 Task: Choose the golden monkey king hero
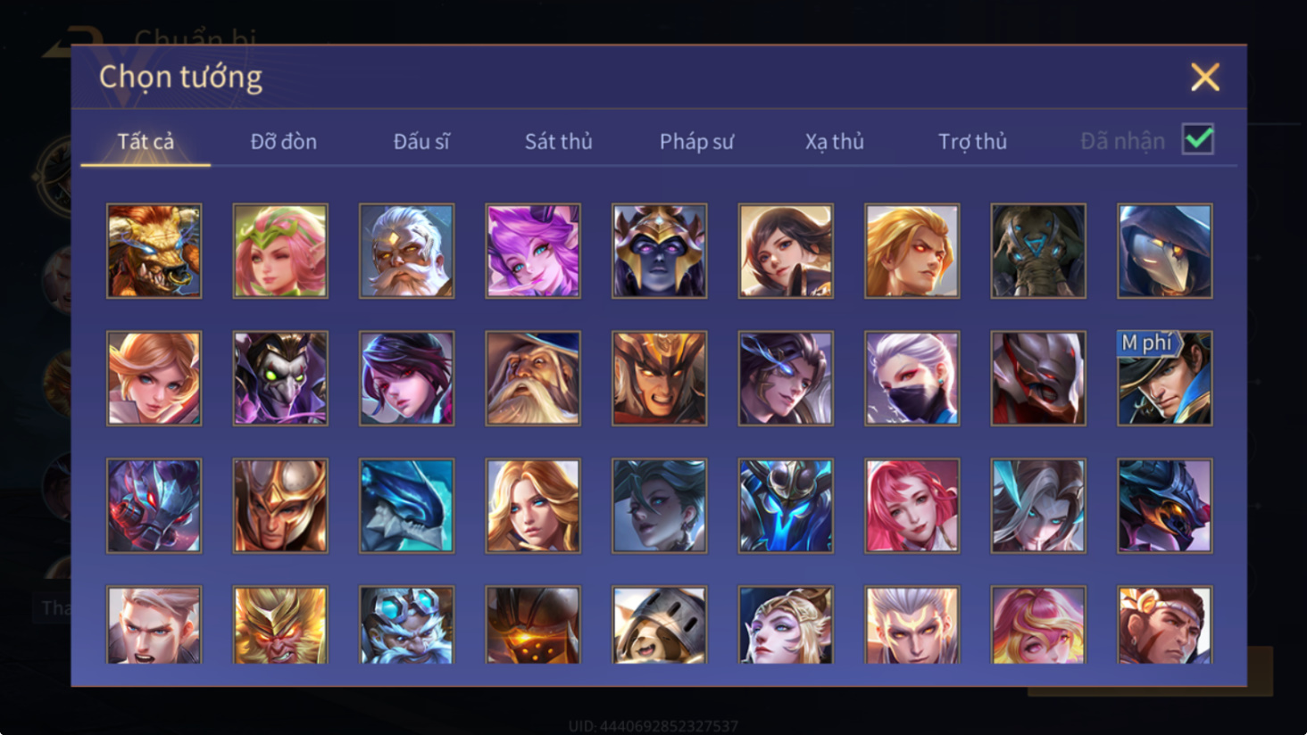coord(280,624)
